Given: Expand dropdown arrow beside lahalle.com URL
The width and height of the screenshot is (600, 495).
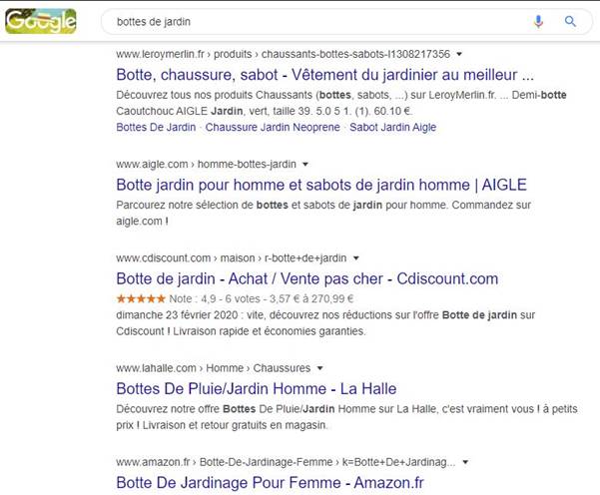Looking at the screenshot, I should (319, 368).
